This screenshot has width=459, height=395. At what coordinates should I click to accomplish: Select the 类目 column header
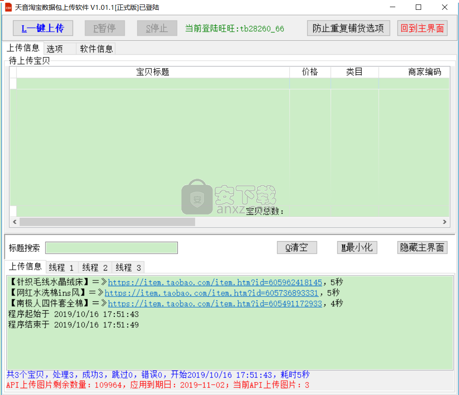point(354,72)
